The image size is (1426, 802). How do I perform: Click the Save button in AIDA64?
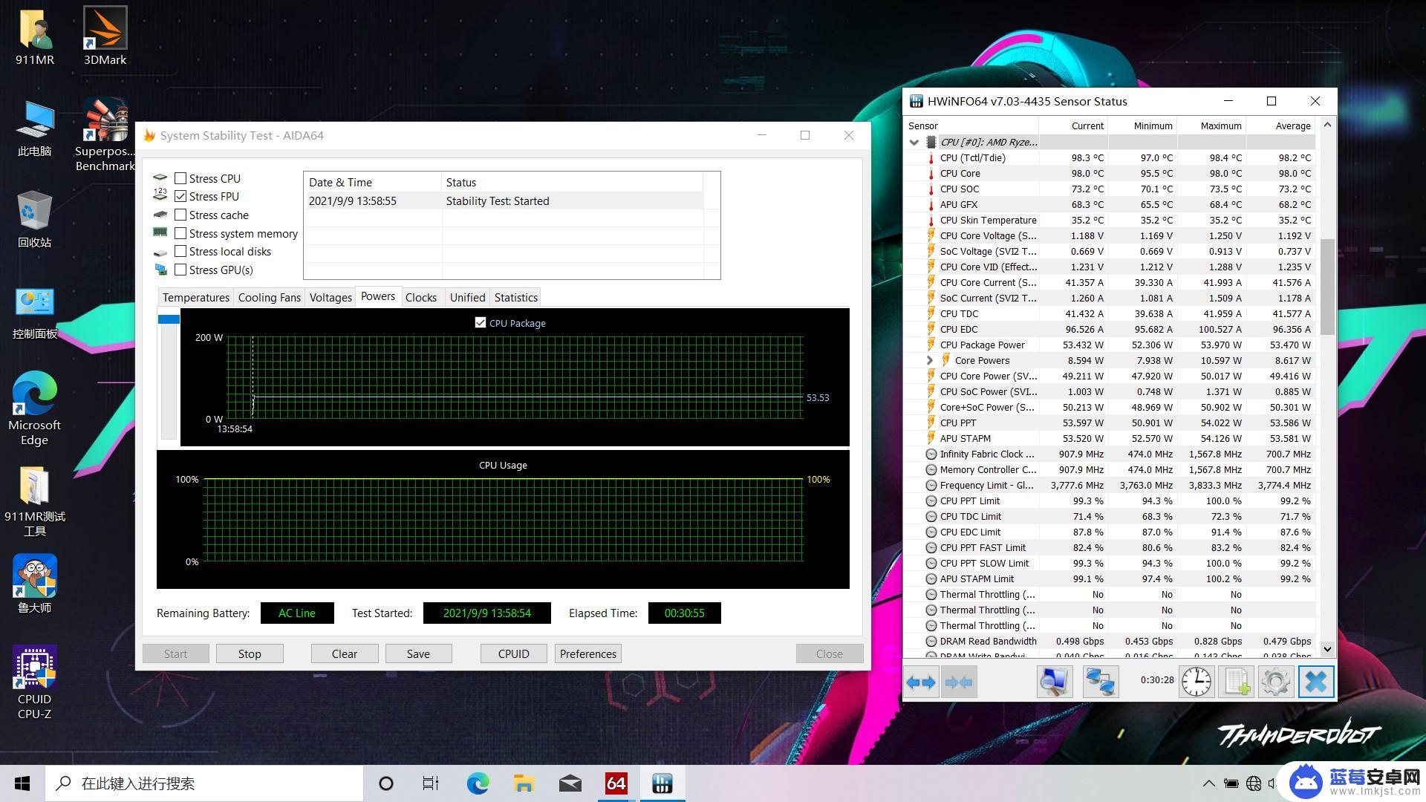click(x=416, y=653)
